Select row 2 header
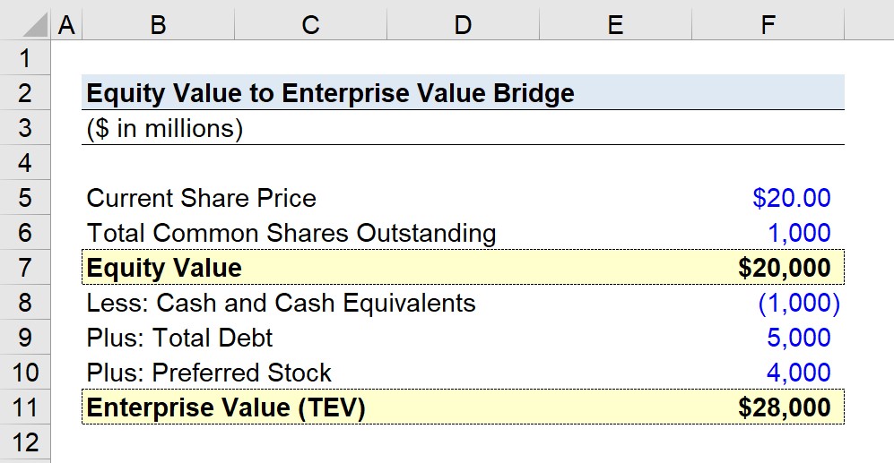894x463 pixels. [x=25, y=93]
